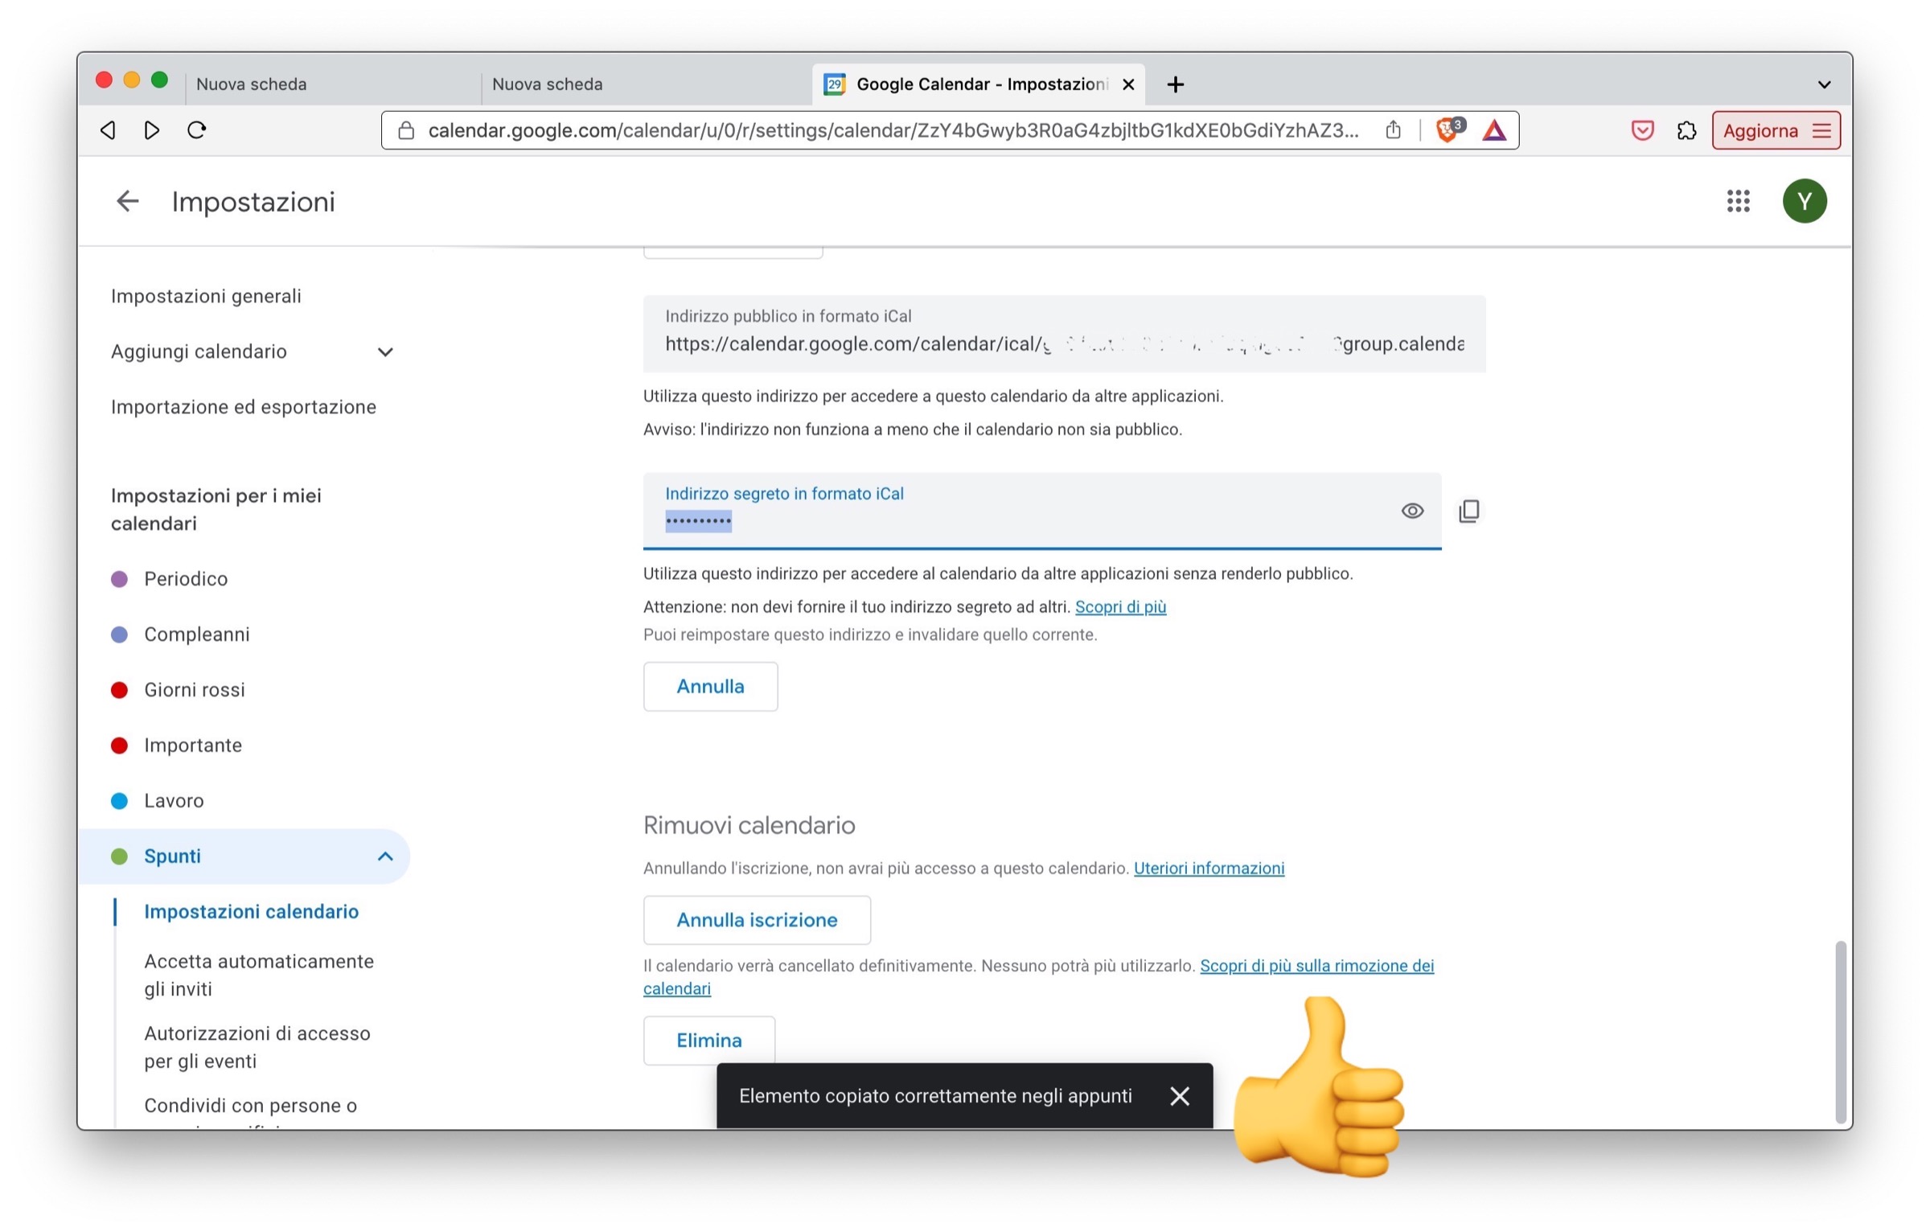Reveal the secret iCal address with the eye icon

tap(1411, 511)
